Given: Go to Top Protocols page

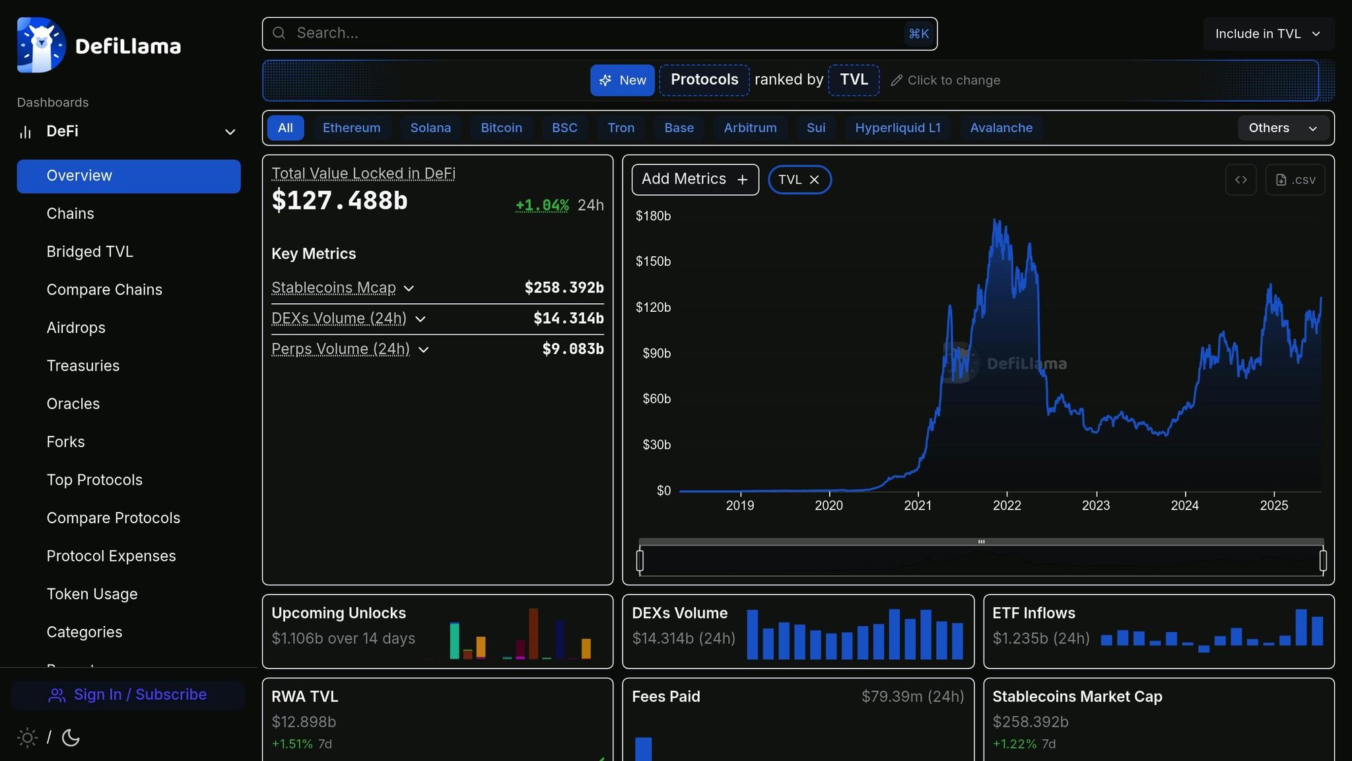Looking at the screenshot, I should click(x=94, y=480).
